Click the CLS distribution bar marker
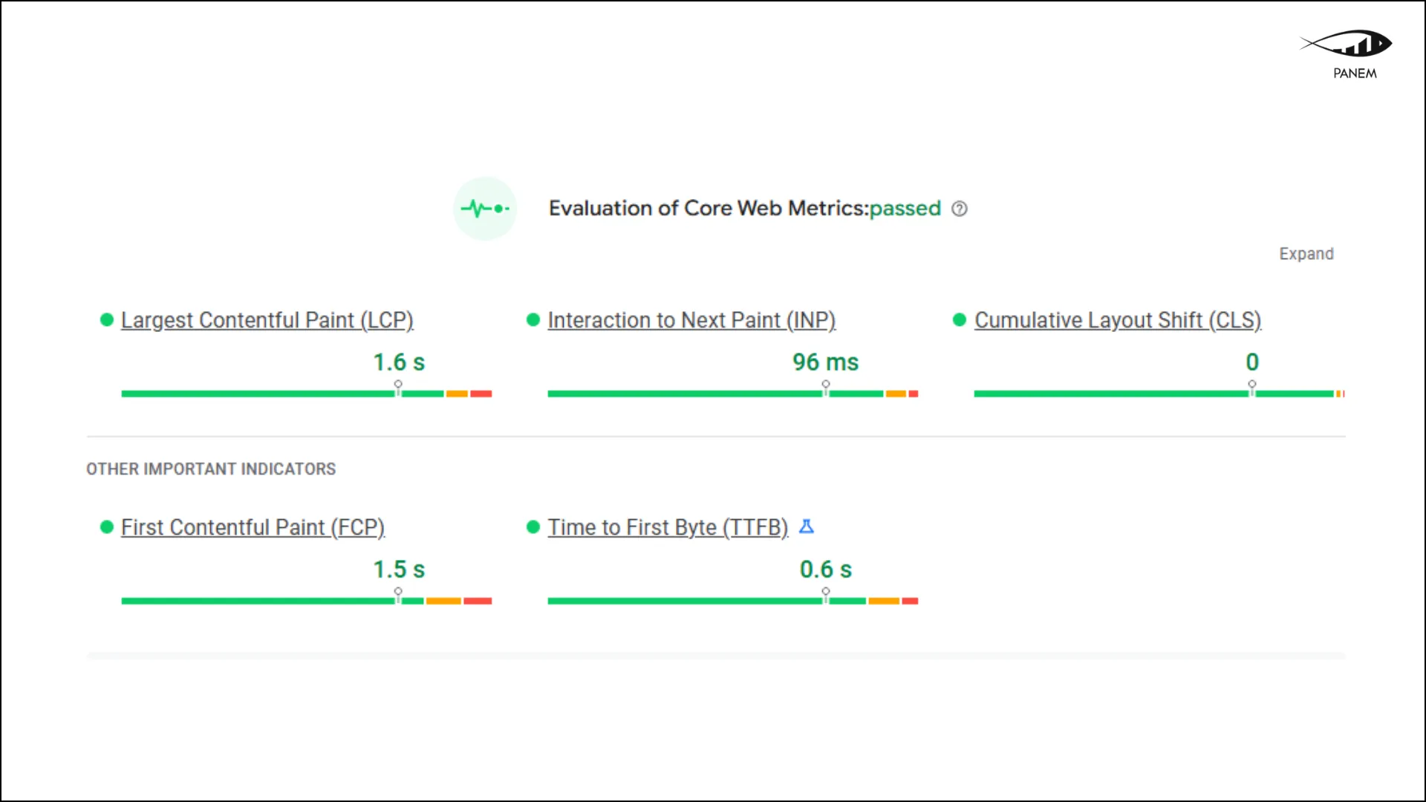This screenshot has width=1426, height=802. 1252,388
